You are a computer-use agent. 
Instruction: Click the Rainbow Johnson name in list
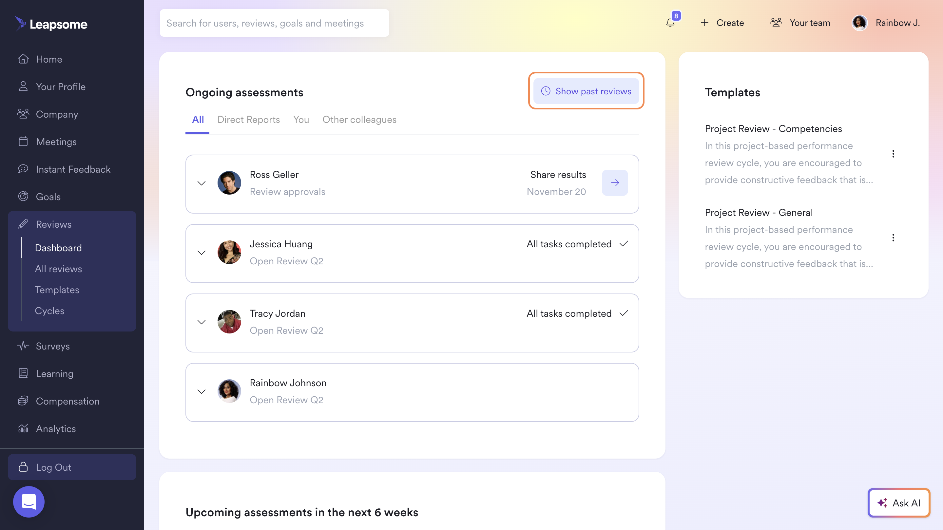[x=288, y=383]
